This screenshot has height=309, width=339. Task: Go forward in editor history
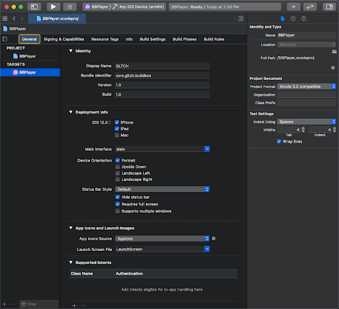click(x=22, y=18)
